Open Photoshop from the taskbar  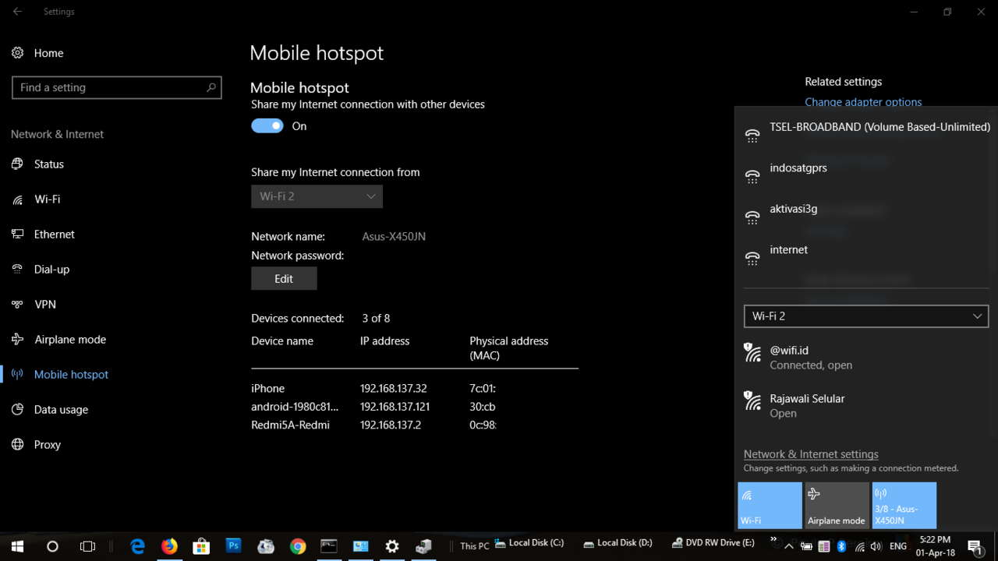click(x=233, y=547)
